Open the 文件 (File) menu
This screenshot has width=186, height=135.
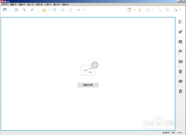tap(5, 4)
